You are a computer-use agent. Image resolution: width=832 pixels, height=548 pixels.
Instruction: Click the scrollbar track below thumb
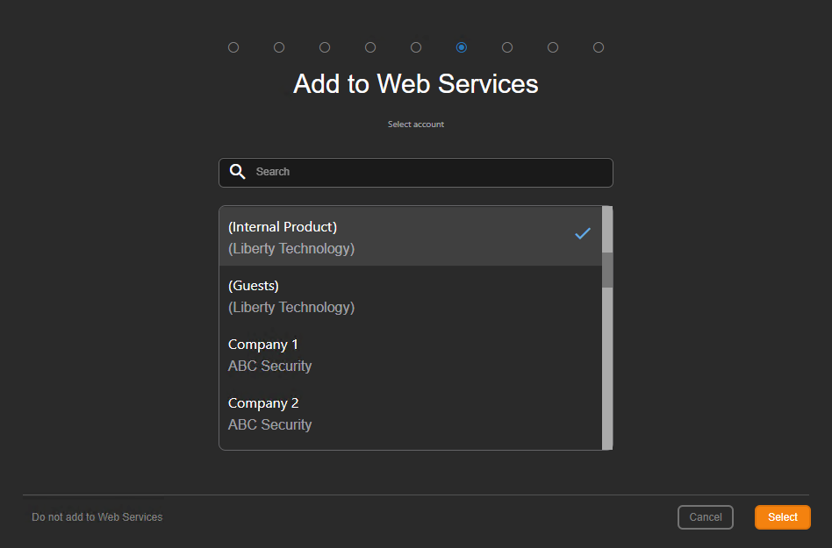coord(607,368)
